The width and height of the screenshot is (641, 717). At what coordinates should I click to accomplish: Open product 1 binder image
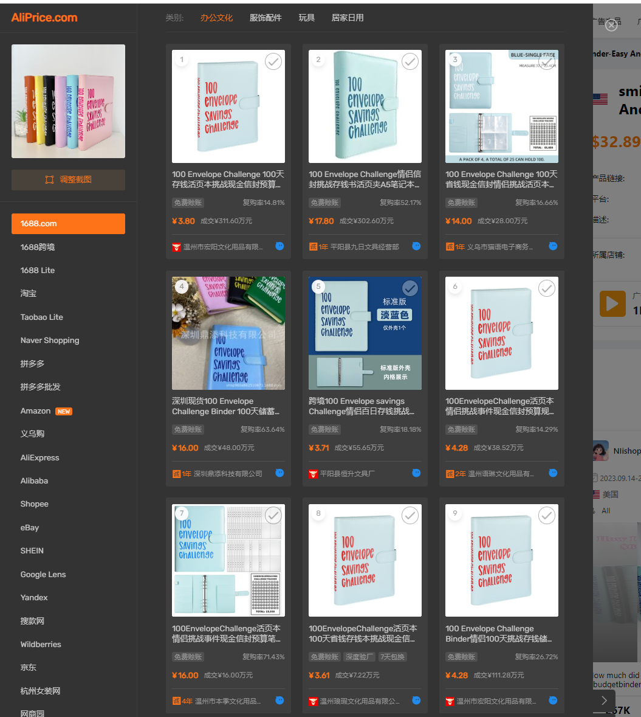point(228,106)
